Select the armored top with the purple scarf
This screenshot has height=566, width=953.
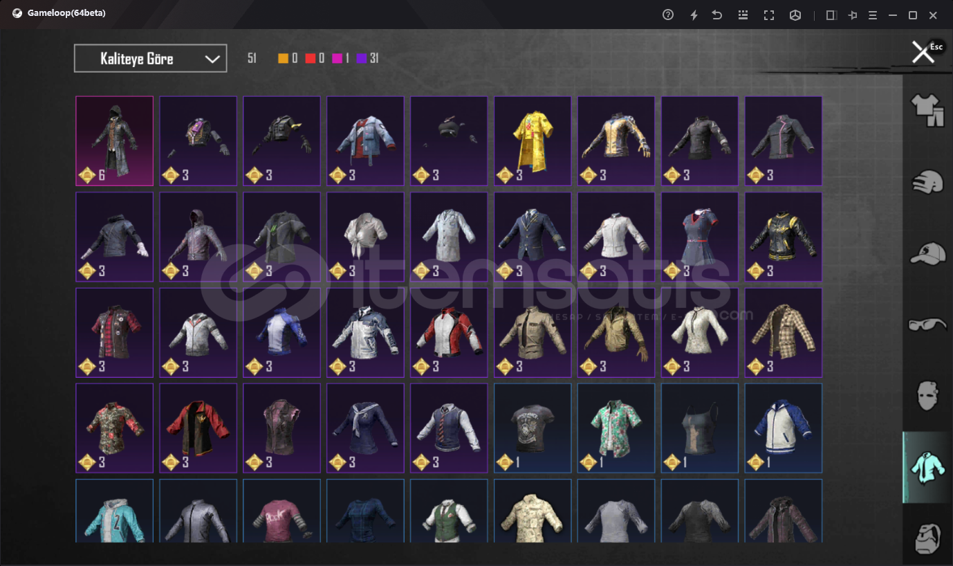198,141
